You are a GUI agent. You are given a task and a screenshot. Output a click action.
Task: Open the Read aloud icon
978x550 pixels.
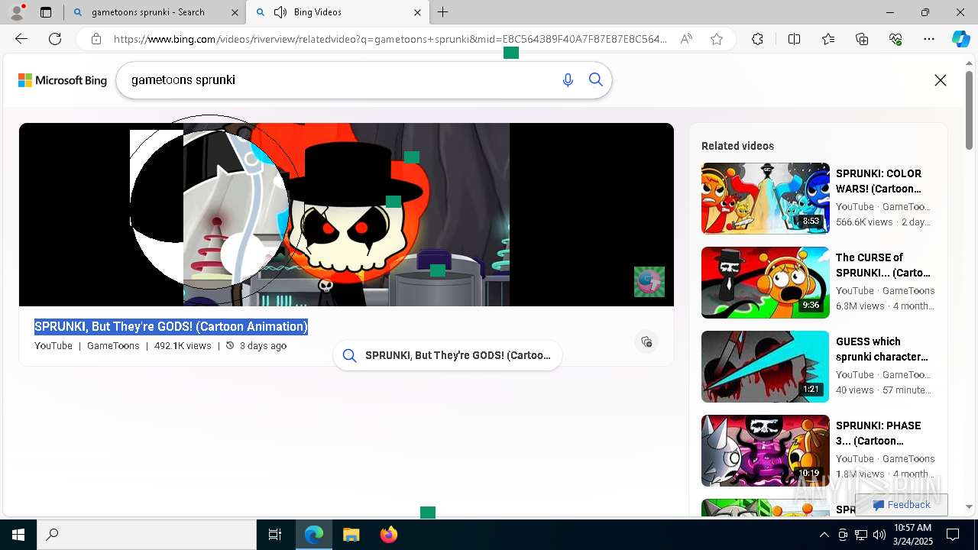pyautogui.click(x=686, y=39)
